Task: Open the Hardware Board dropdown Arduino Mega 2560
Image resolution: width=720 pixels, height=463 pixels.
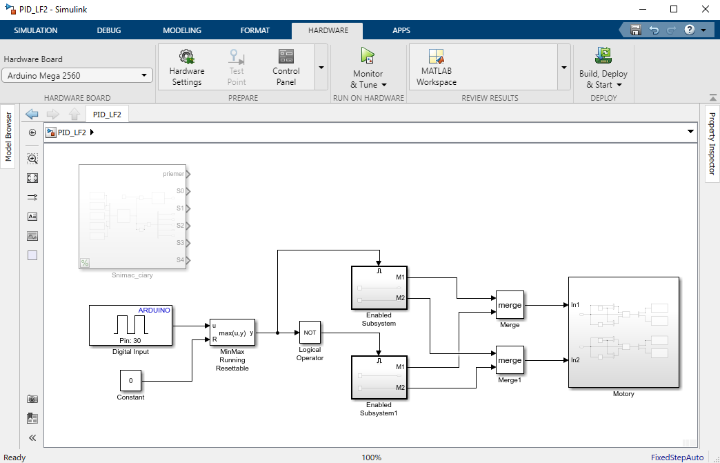Action: pos(77,76)
